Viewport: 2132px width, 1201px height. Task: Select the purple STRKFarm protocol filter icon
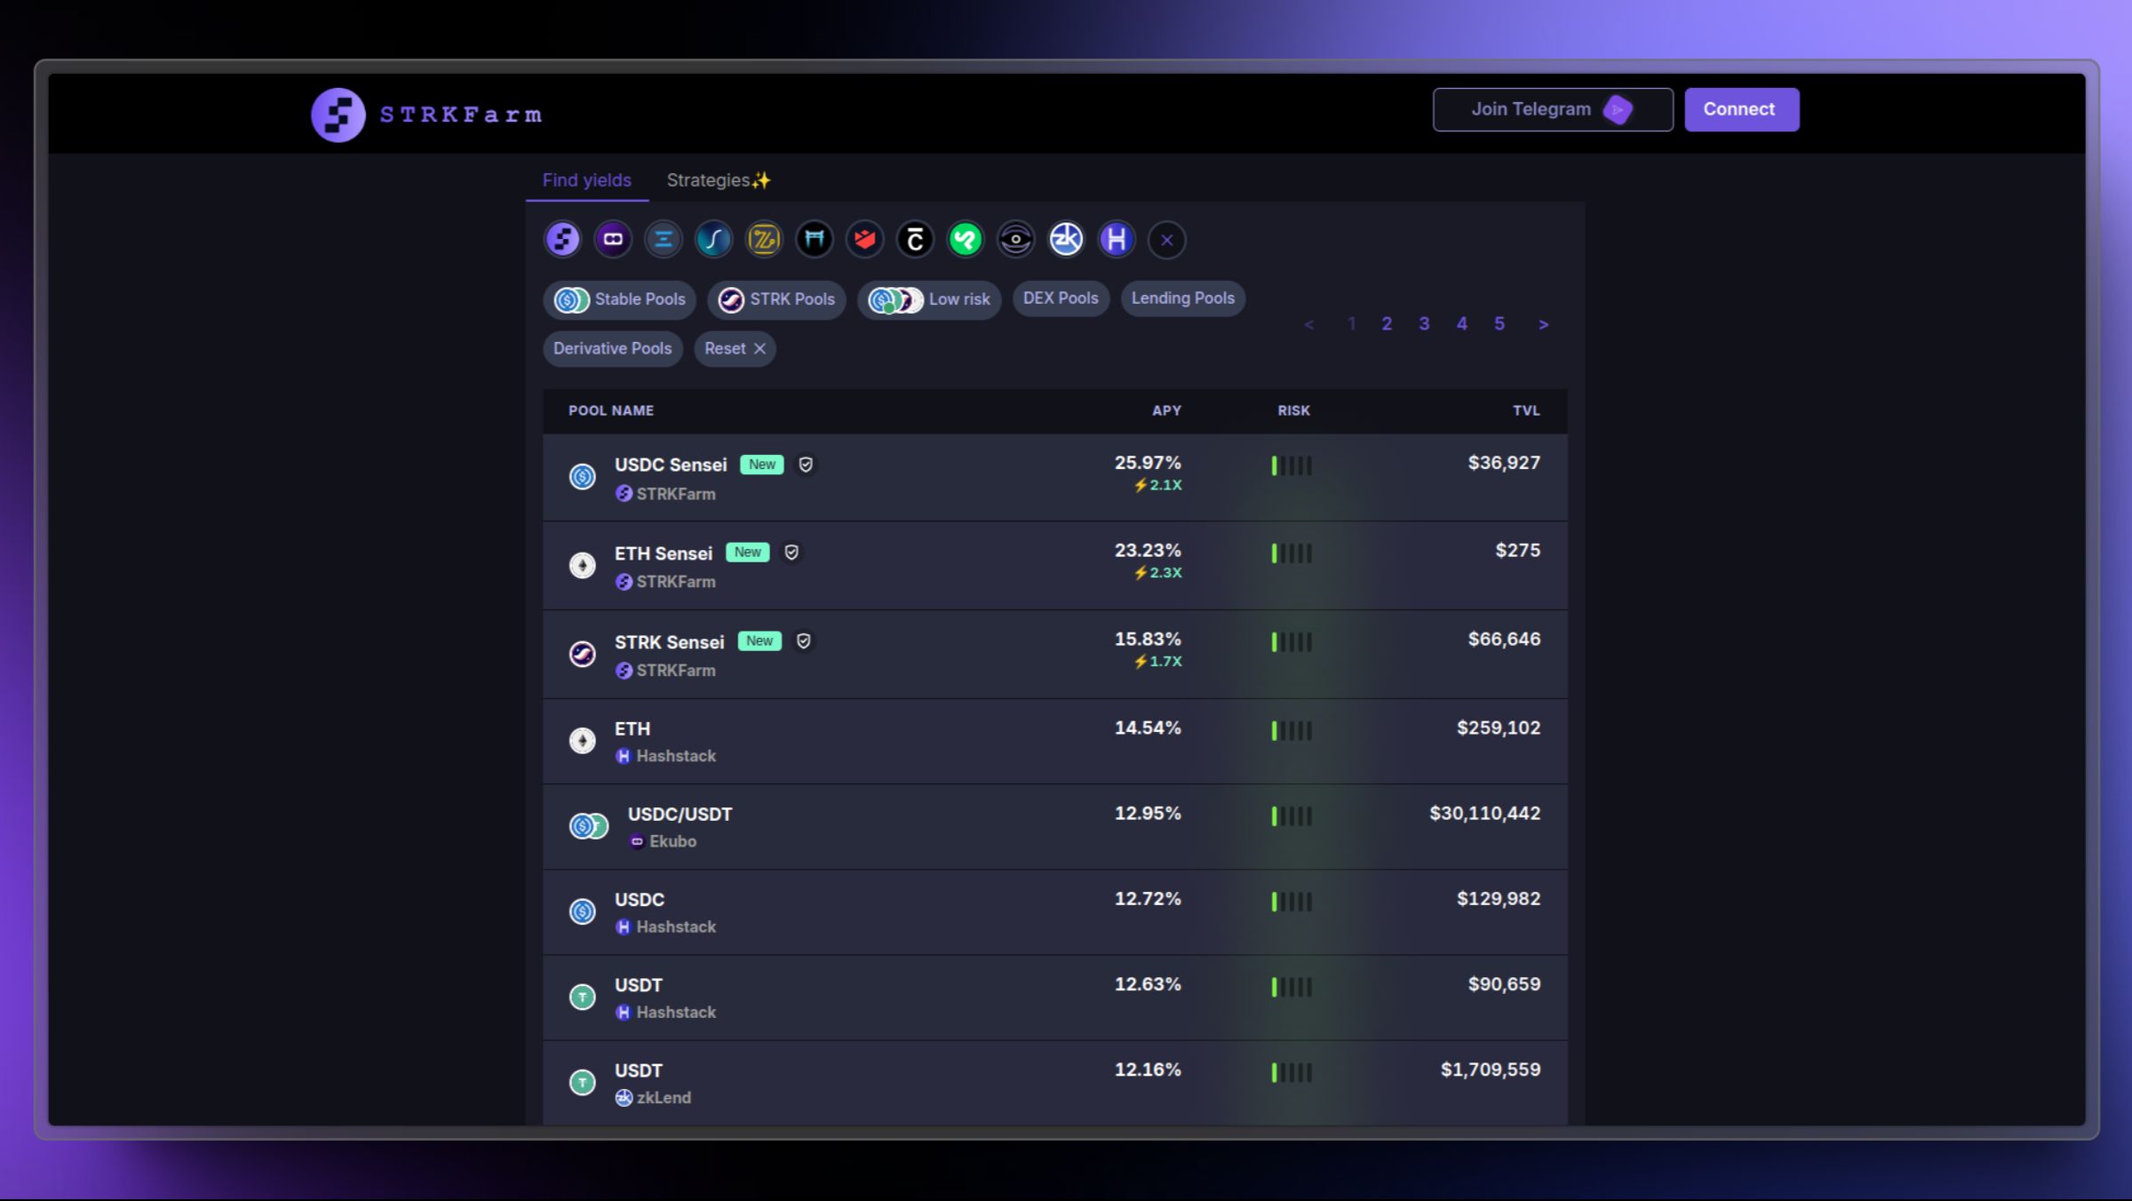(562, 239)
